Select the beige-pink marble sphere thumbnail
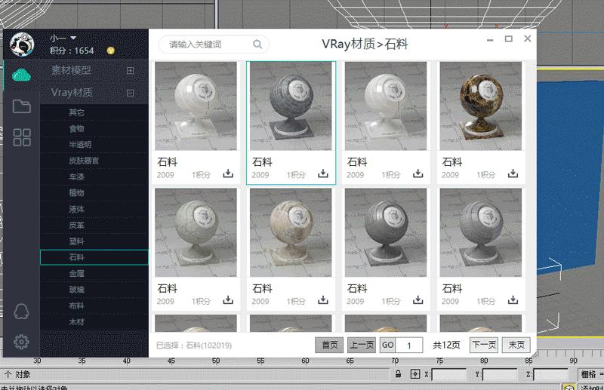604x390 pixels. 291,232
